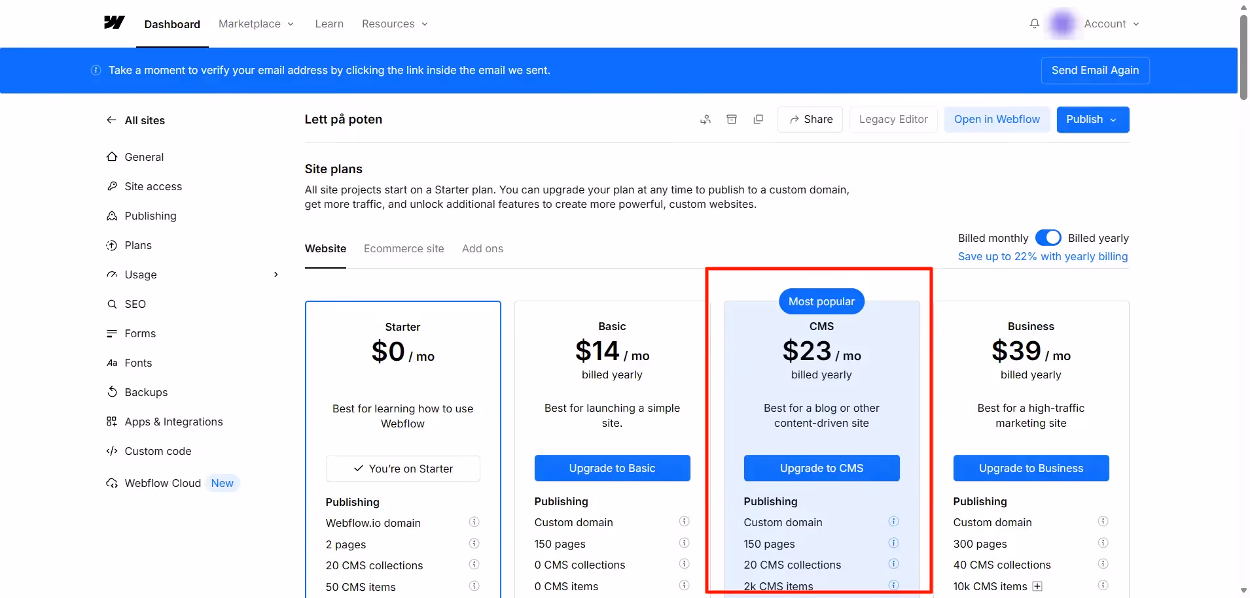Click info icon beside CMS plan 150 pages
This screenshot has width=1250, height=598.
893,542
